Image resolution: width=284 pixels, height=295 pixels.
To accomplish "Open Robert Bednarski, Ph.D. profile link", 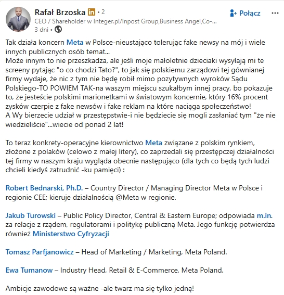I will tap(44, 188).
